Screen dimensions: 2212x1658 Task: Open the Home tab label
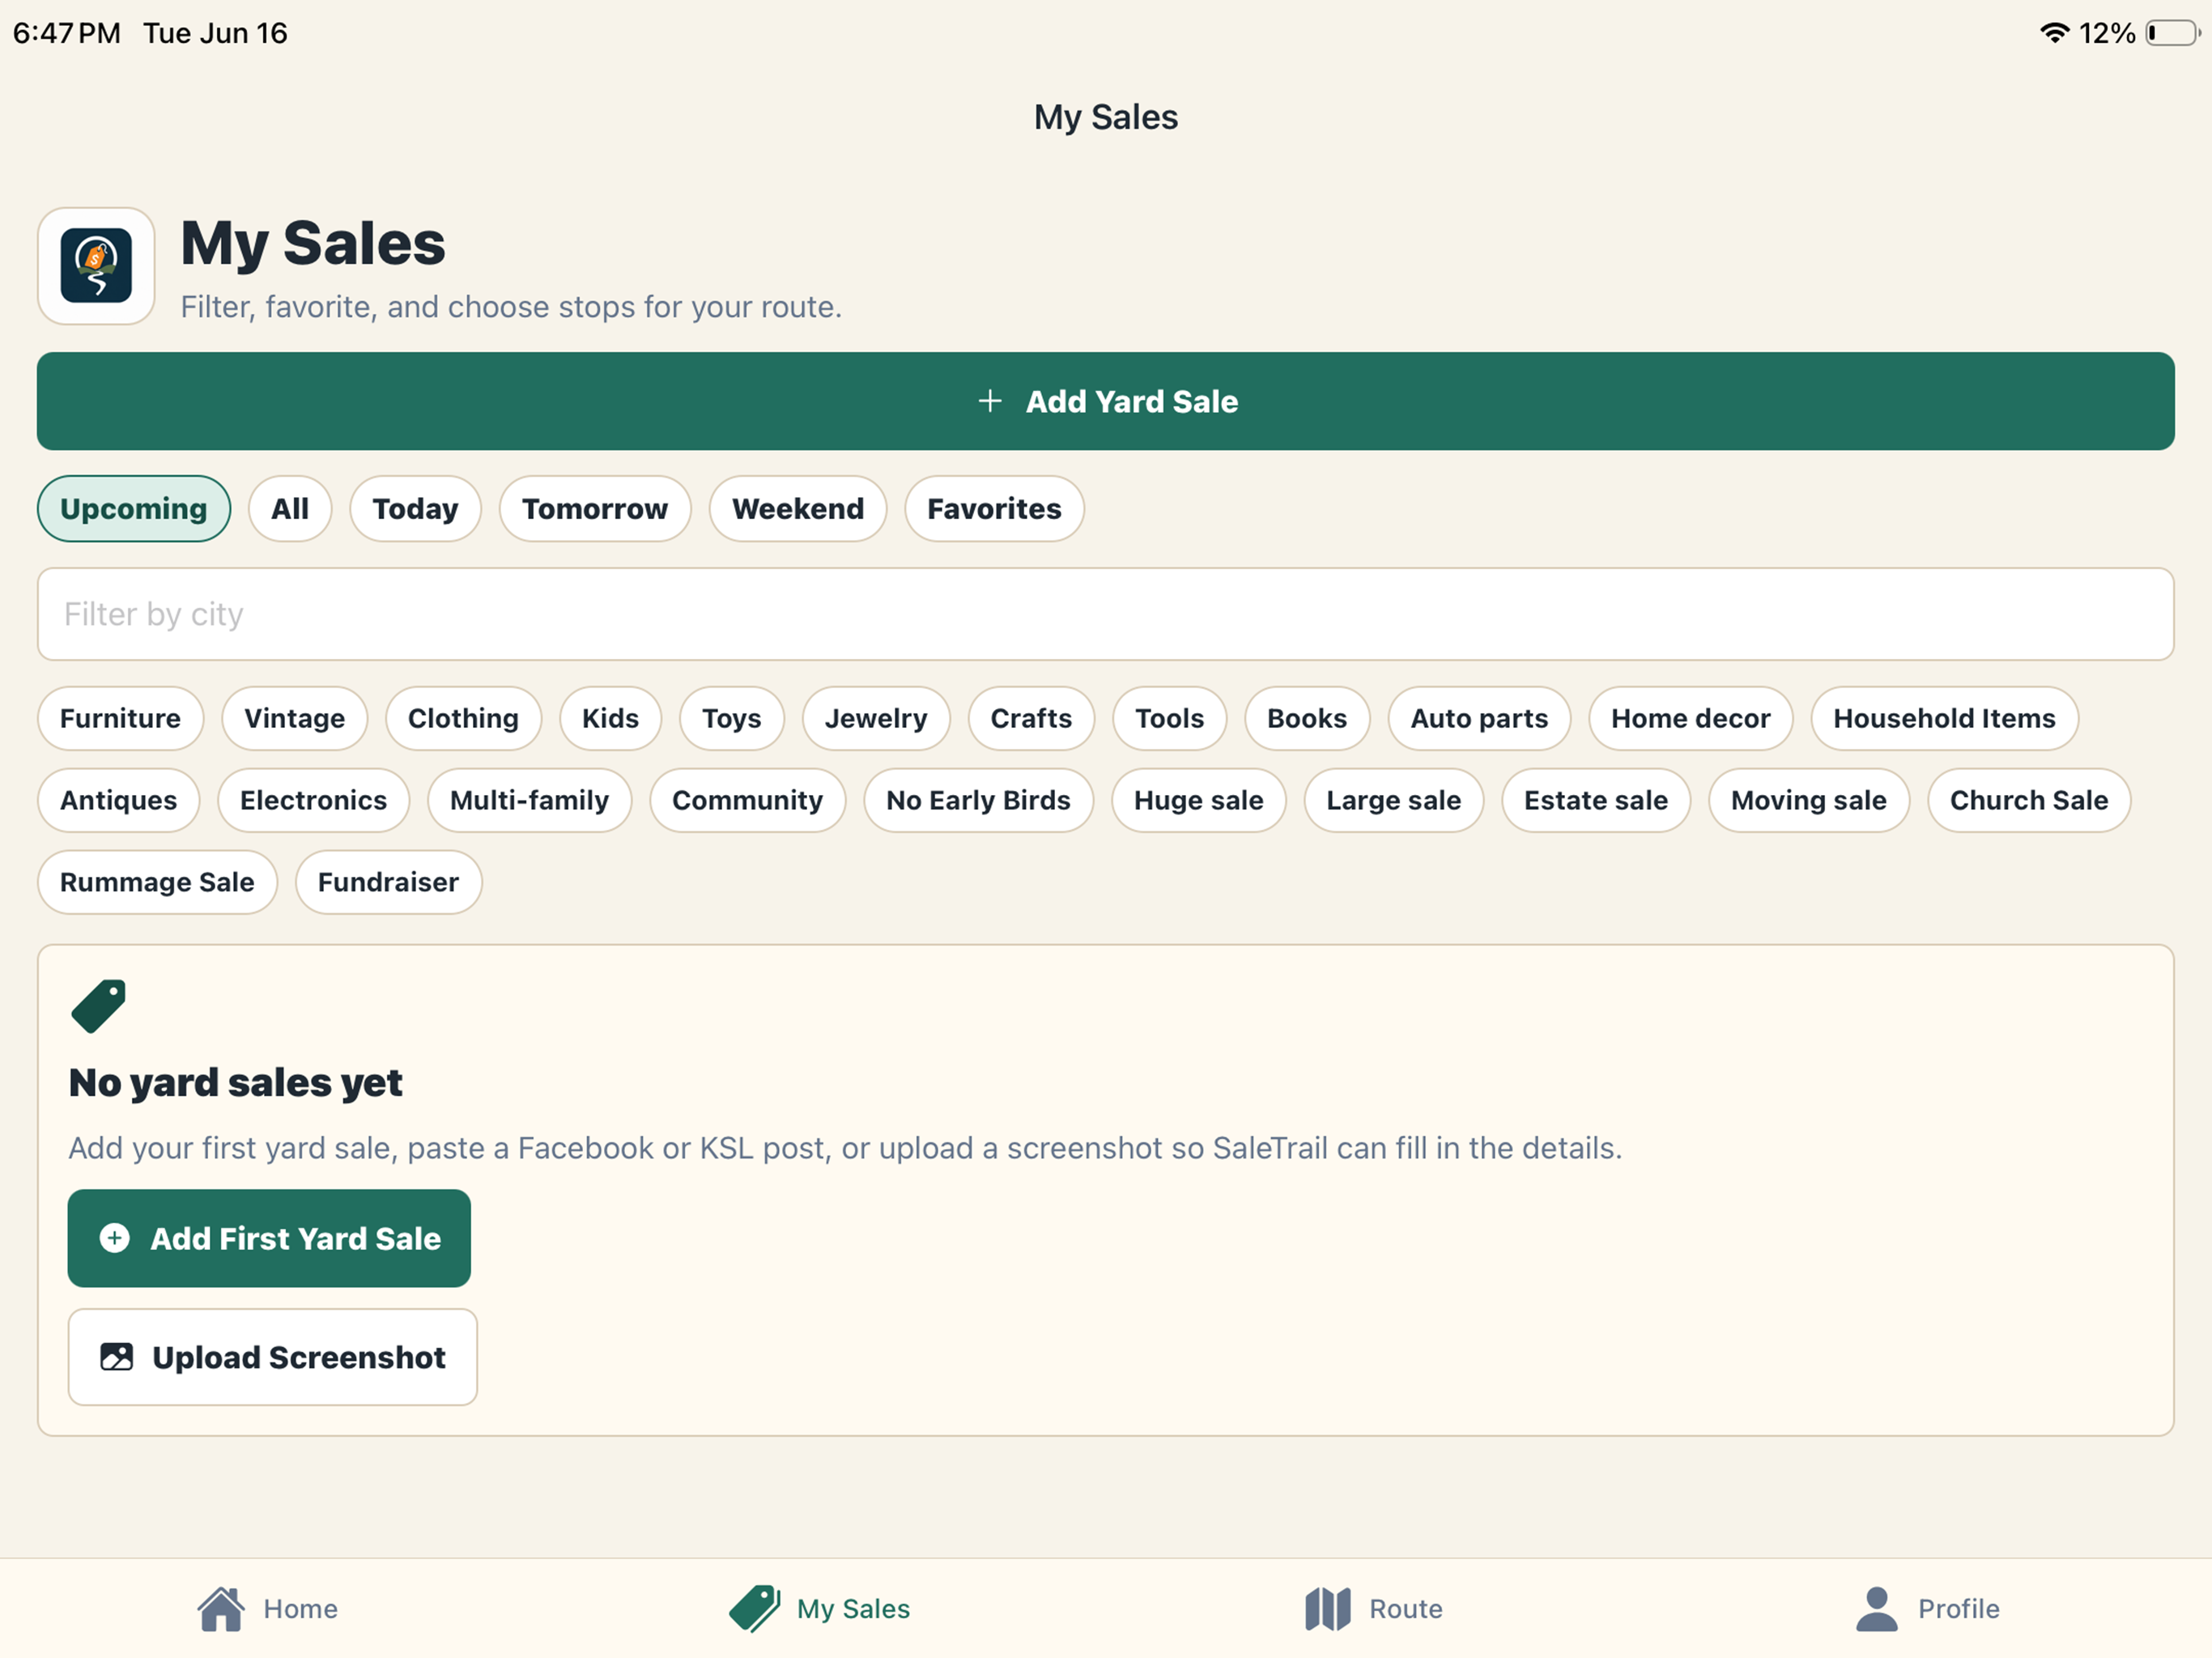tap(300, 1608)
